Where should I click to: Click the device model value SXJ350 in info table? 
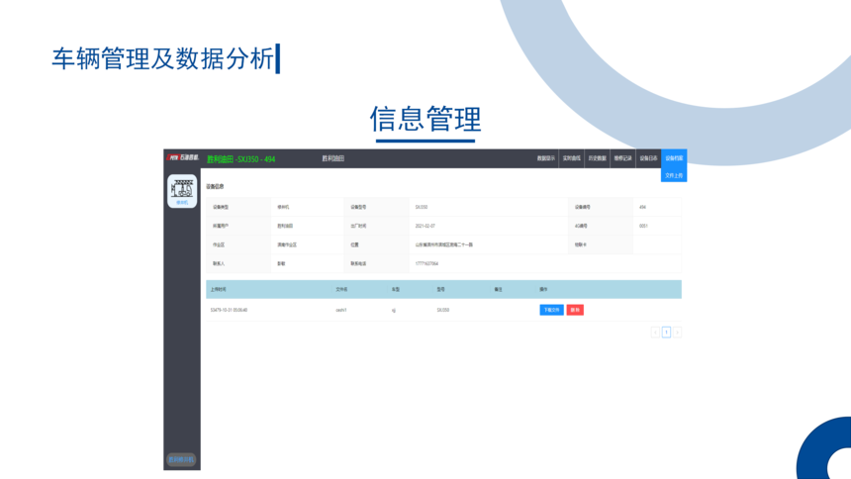422,207
